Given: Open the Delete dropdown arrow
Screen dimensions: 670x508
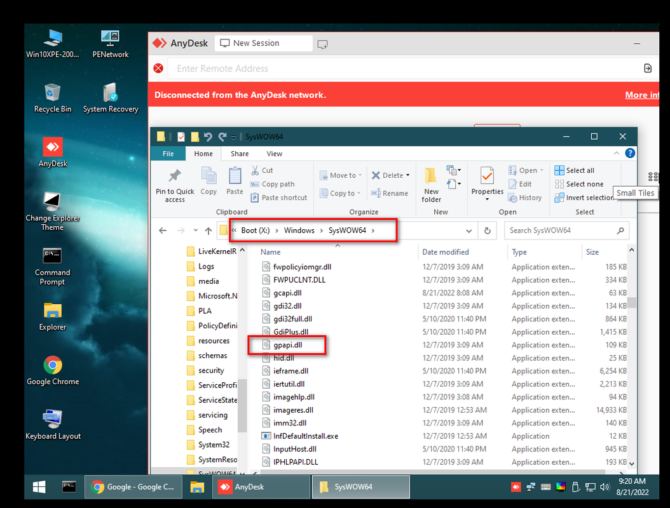Looking at the screenshot, I should (x=407, y=175).
